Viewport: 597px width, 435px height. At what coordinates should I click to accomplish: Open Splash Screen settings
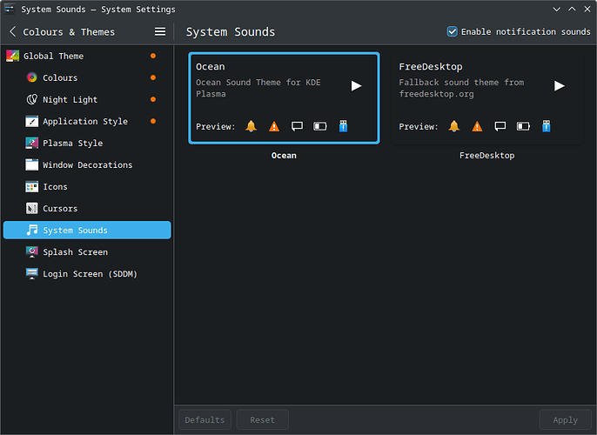[x=87, y=252]
